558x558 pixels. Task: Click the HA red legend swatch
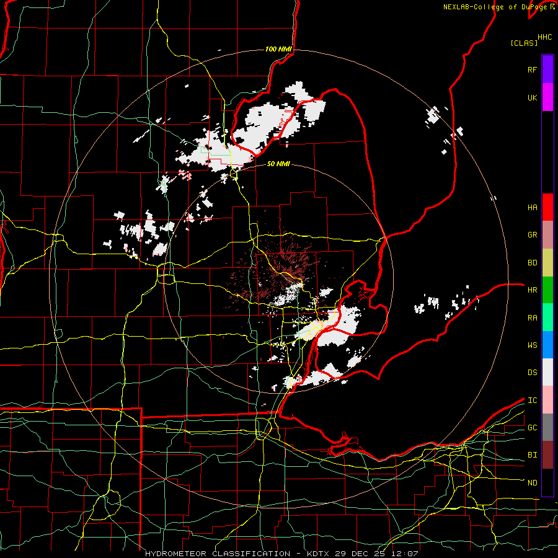pyautogui.click(x=547, y=207)
